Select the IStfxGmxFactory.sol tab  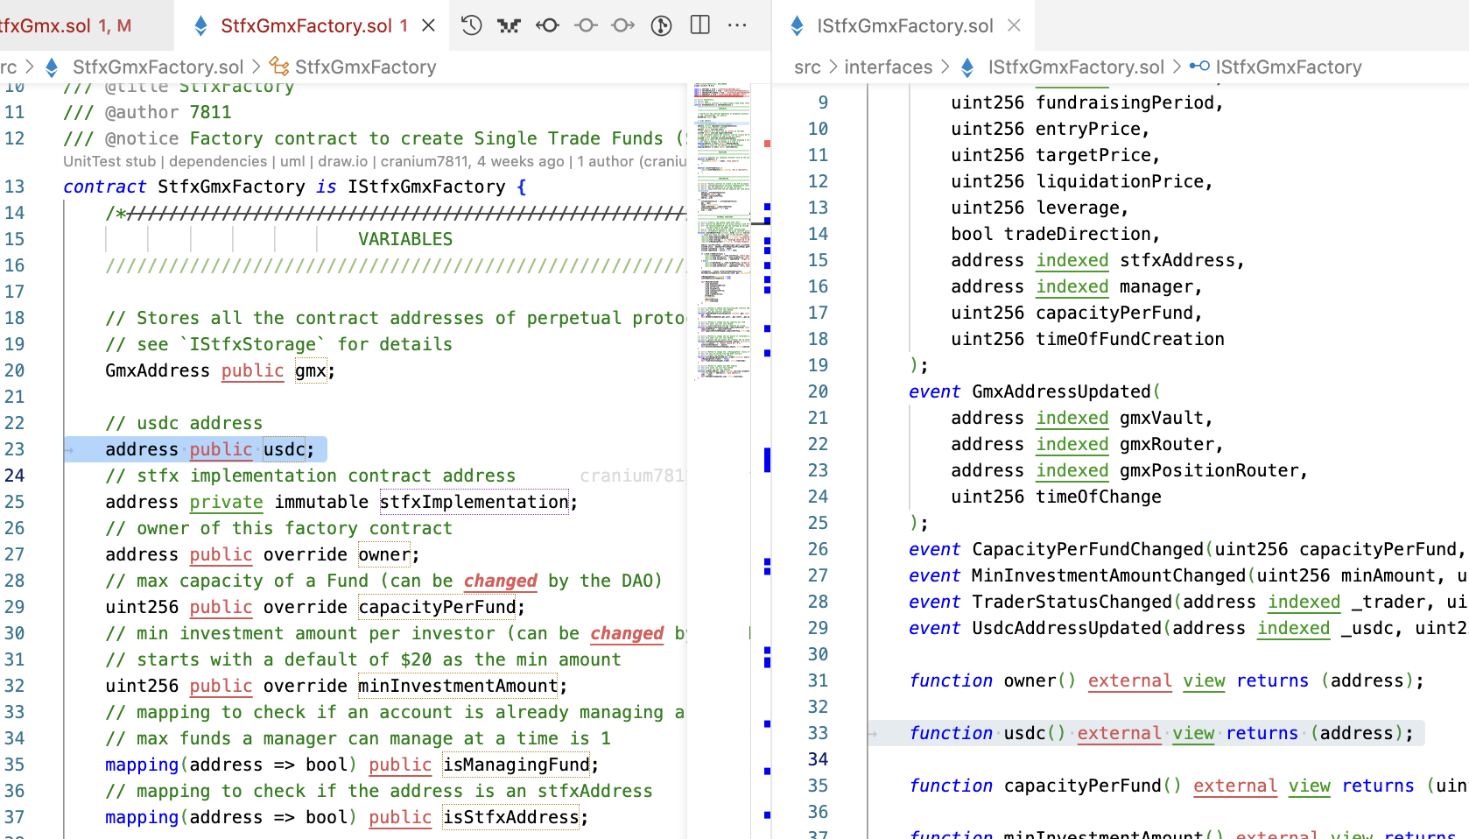click(x=904, y=25)
